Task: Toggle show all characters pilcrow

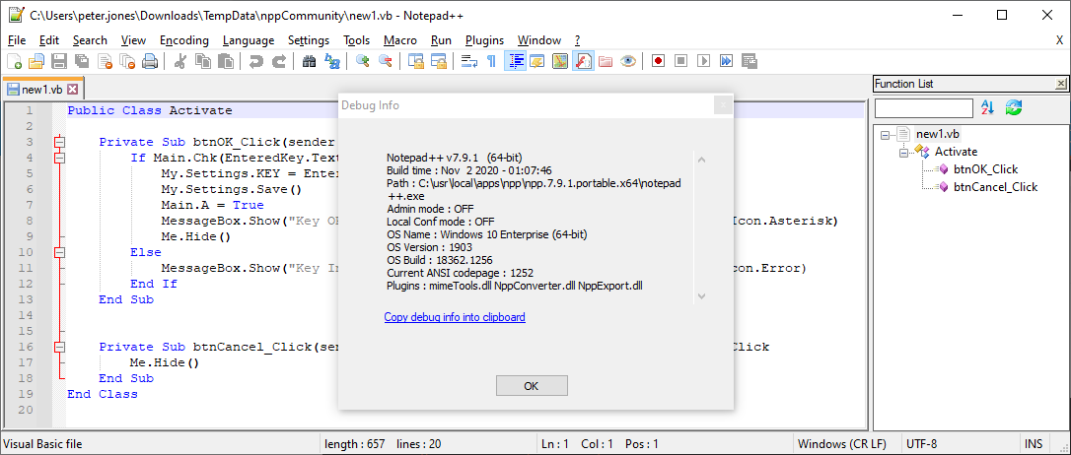Action: click(492, 61)
